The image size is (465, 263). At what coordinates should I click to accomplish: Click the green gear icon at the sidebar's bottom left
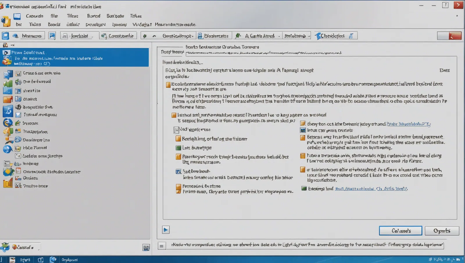click(x=5, y=247)
